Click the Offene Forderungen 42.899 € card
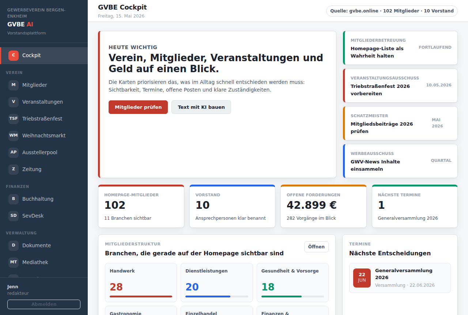 pos(324,206)
